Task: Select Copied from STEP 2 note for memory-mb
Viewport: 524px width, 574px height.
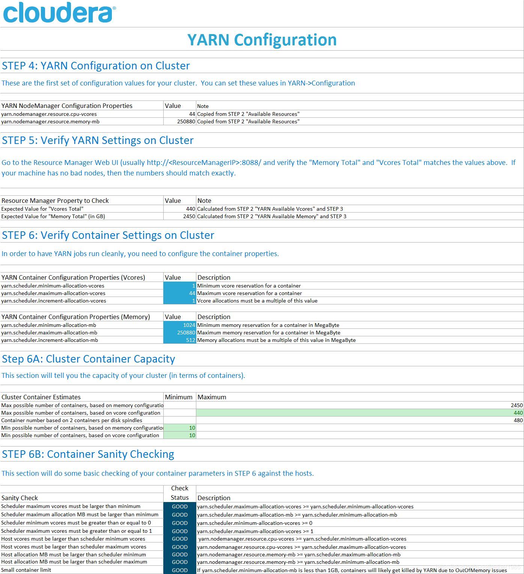Action: click(x=248, y=121)
